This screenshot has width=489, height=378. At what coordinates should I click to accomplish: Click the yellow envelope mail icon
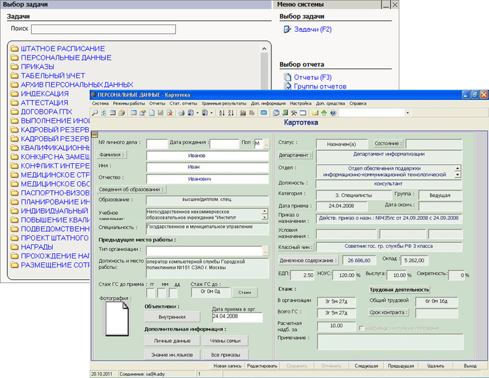pos(315,112)
